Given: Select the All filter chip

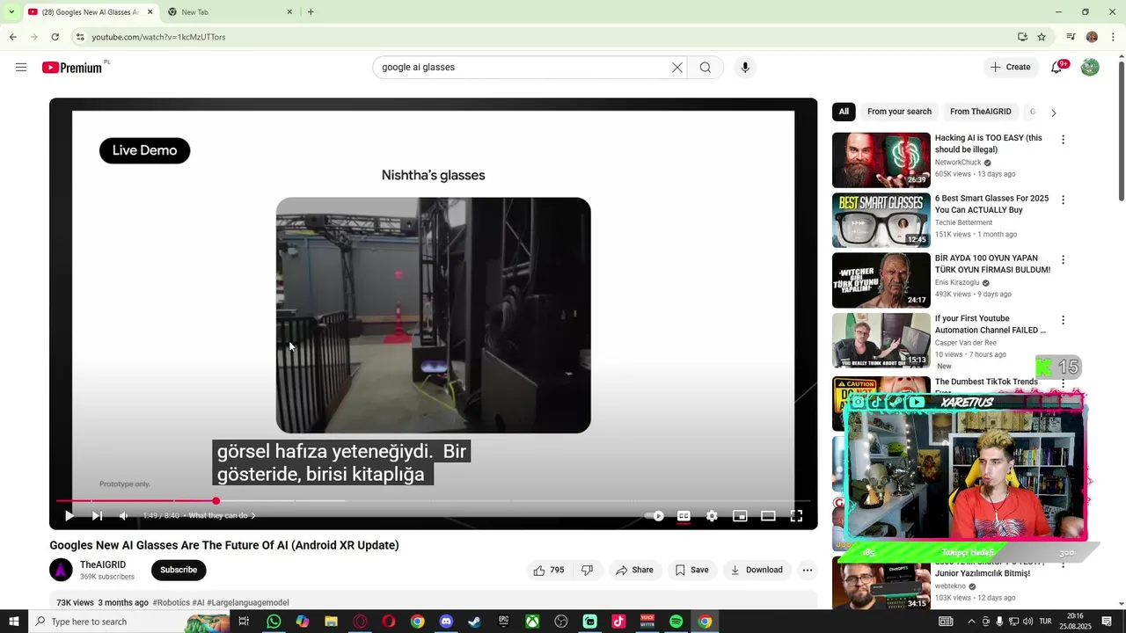Looking at the screenshot, I should tap(844, 112).
